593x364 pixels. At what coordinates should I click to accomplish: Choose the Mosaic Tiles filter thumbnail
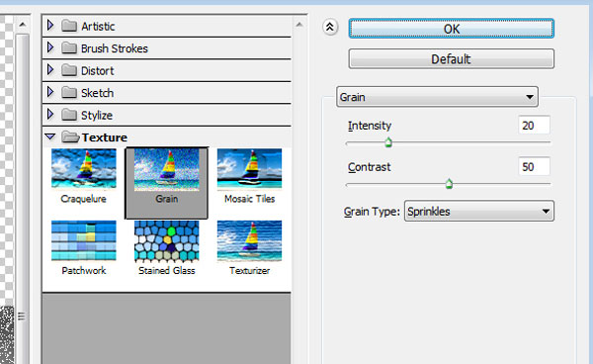click(249, 168)
